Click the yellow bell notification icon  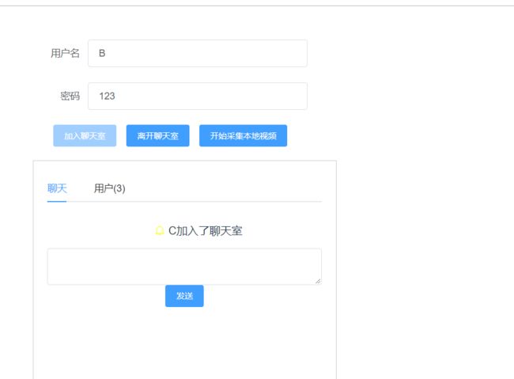(159, 231)
